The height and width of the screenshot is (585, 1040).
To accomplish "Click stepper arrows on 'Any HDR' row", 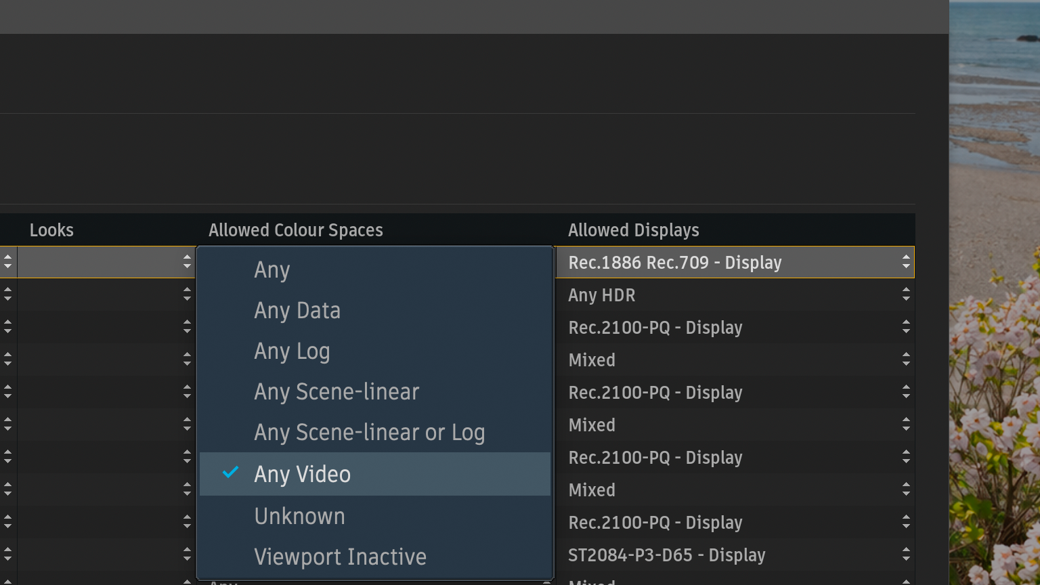I will [x=906, y=295].
